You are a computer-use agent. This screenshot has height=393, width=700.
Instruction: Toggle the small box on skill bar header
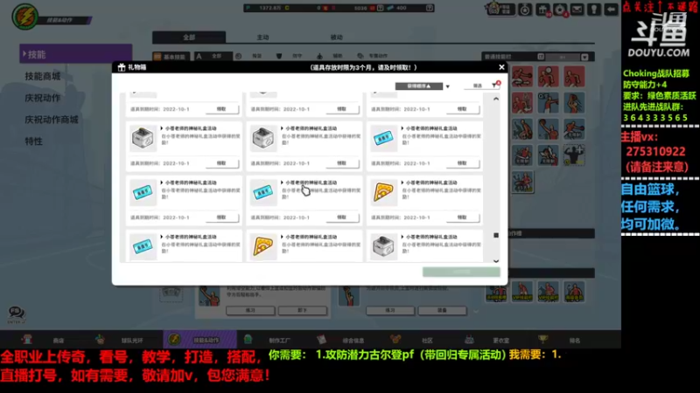pyautogui.click(x=541, y=57)
